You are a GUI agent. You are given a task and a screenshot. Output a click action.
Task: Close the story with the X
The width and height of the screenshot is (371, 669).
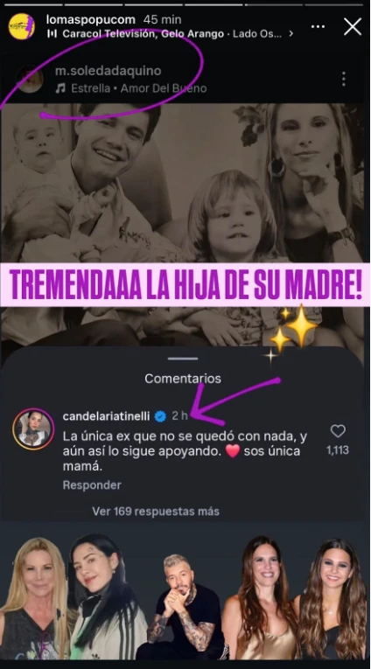click(x=353, y=26)
